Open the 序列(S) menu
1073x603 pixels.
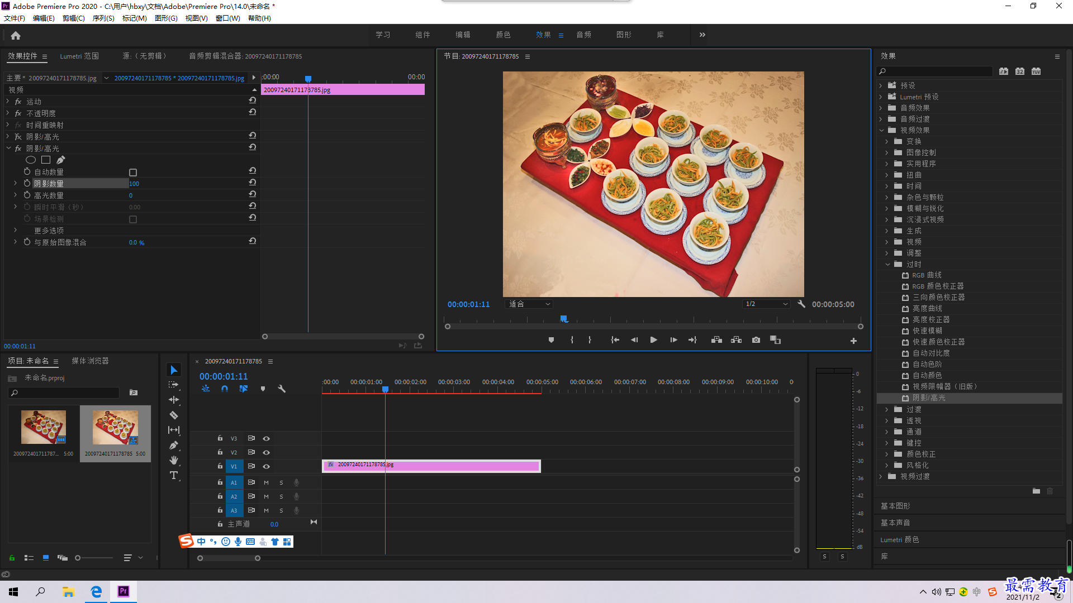tap(103, 18)
